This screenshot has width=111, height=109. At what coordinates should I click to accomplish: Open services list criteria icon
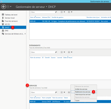[x=62, y=92]
